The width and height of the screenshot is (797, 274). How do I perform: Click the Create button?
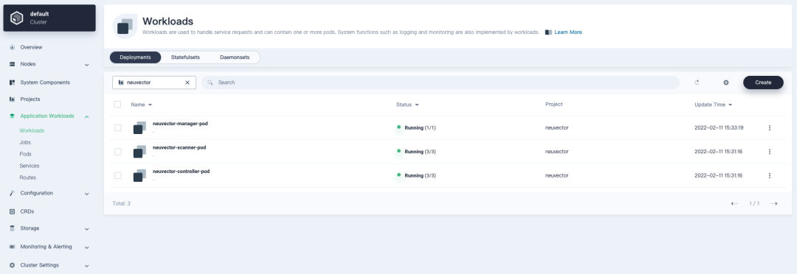click(x=763, y=82)
